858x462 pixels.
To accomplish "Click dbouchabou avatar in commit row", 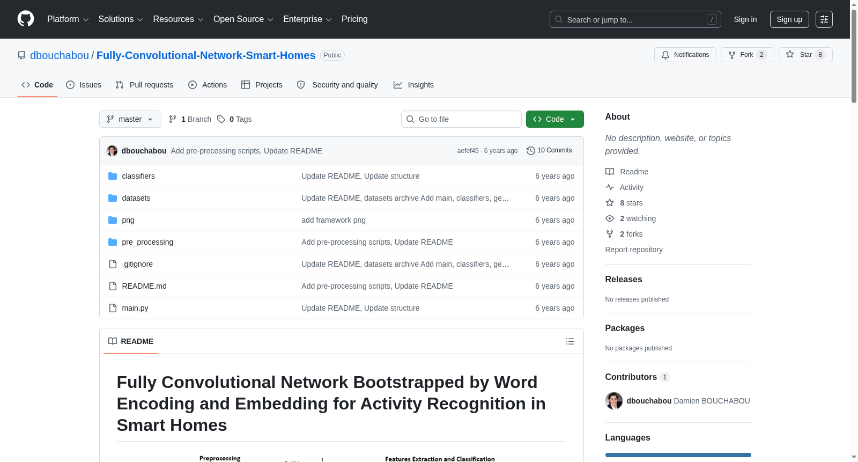I will pyautogui.click(x=112, y=151).
